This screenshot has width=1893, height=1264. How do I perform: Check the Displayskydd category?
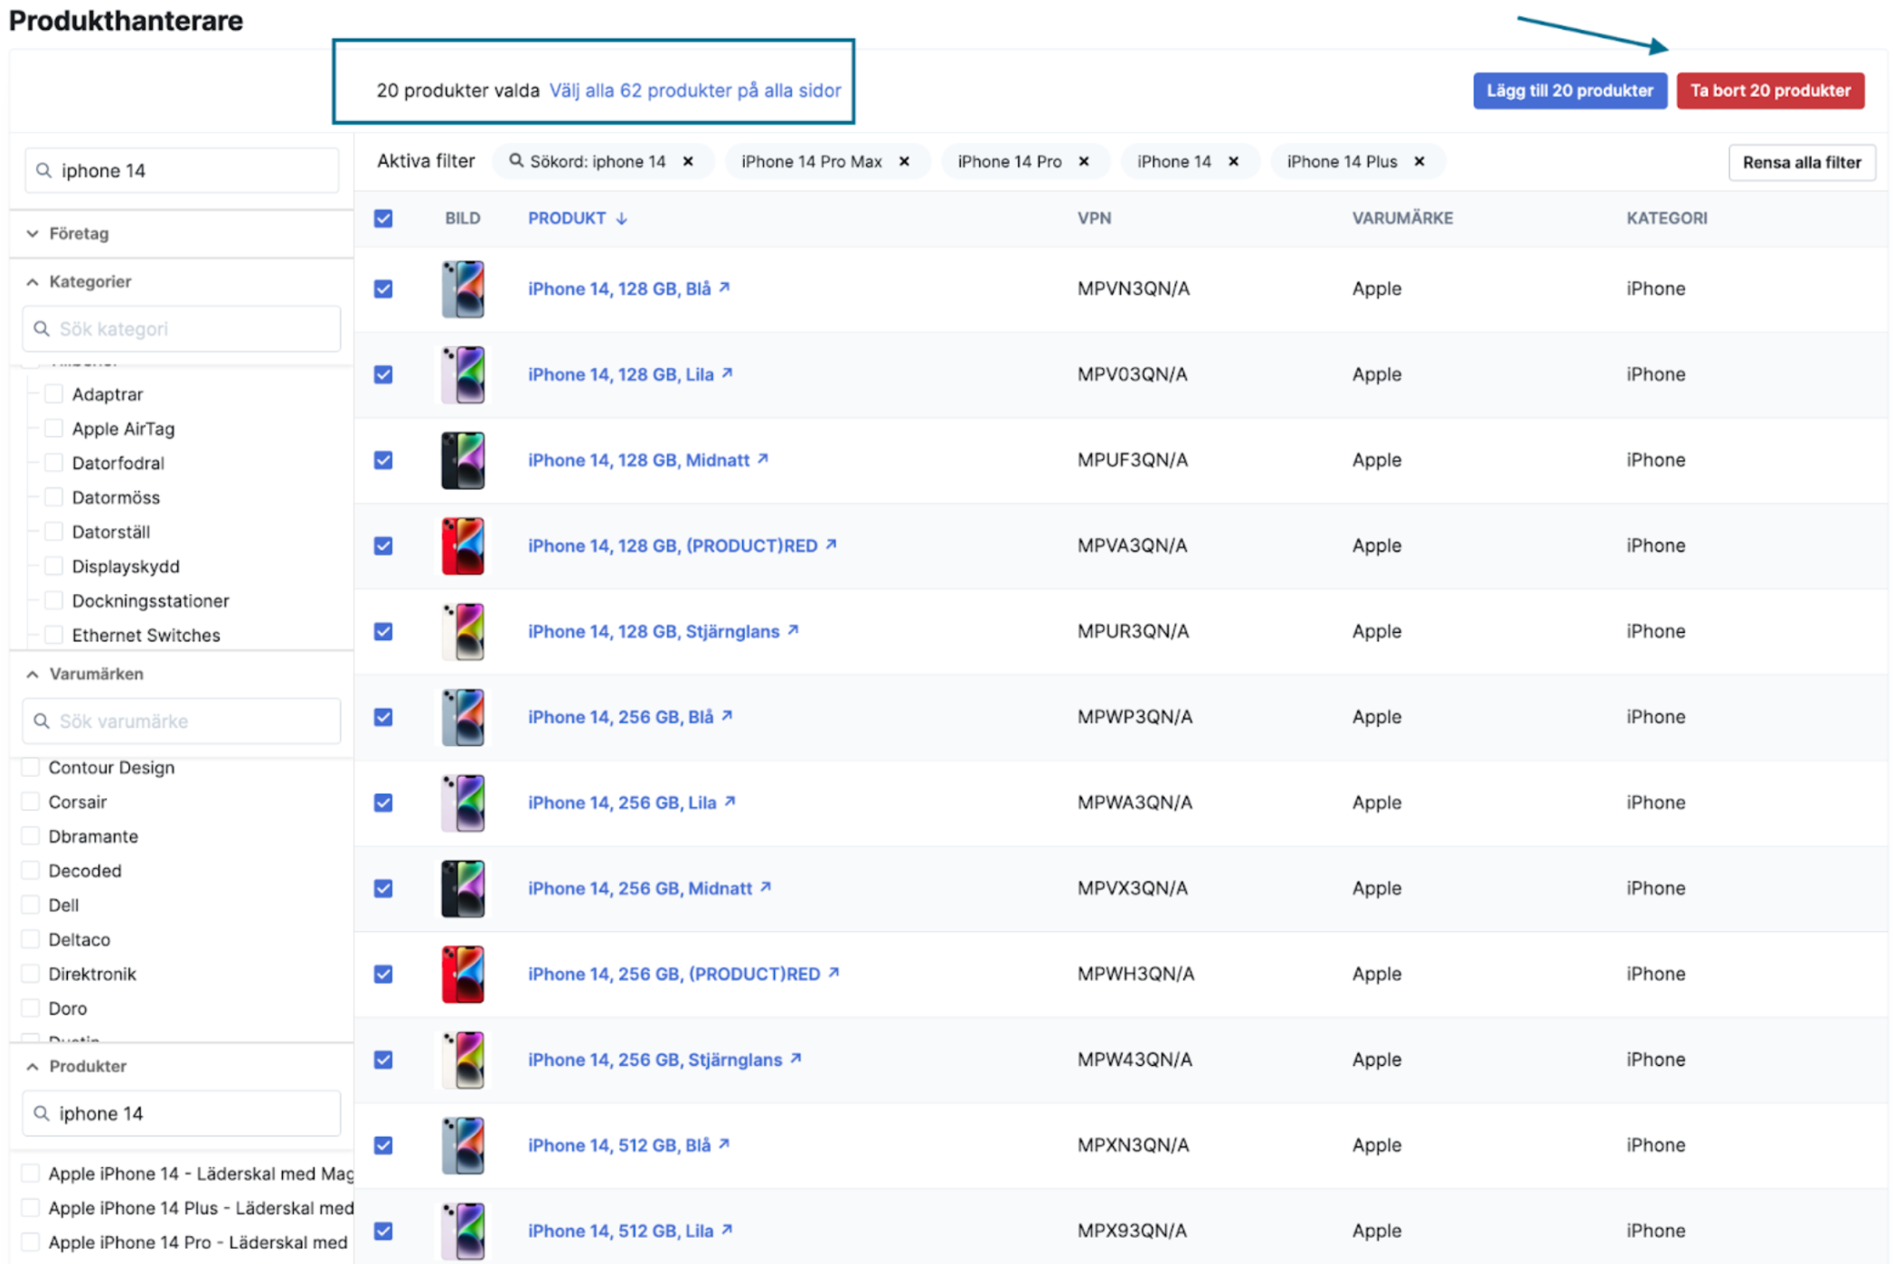tap(54, 566)
